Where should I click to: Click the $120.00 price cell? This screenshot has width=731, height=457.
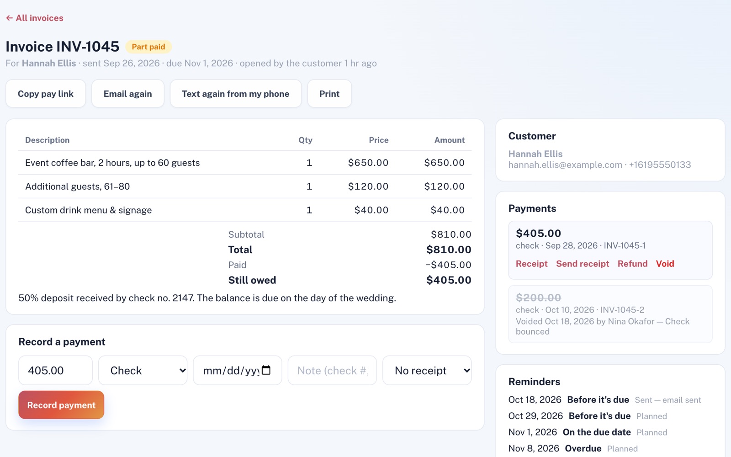pyautogui.click(x=368, y=186)
